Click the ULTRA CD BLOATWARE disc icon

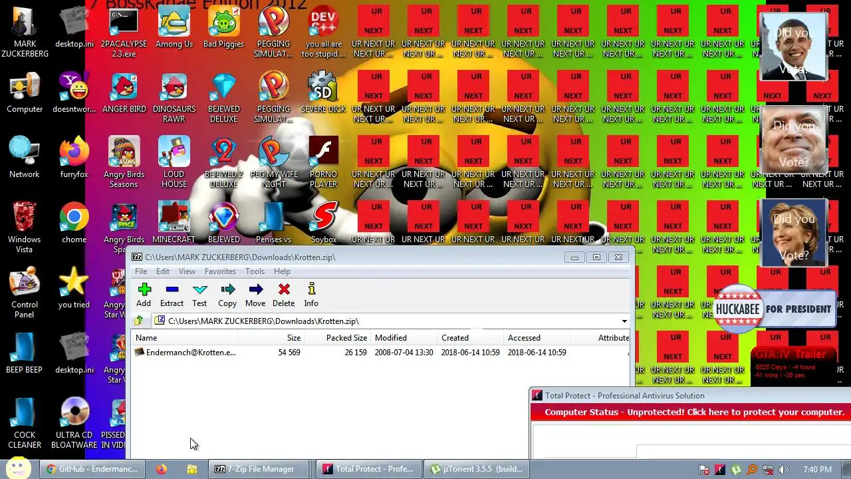click(x=74, y=423)
